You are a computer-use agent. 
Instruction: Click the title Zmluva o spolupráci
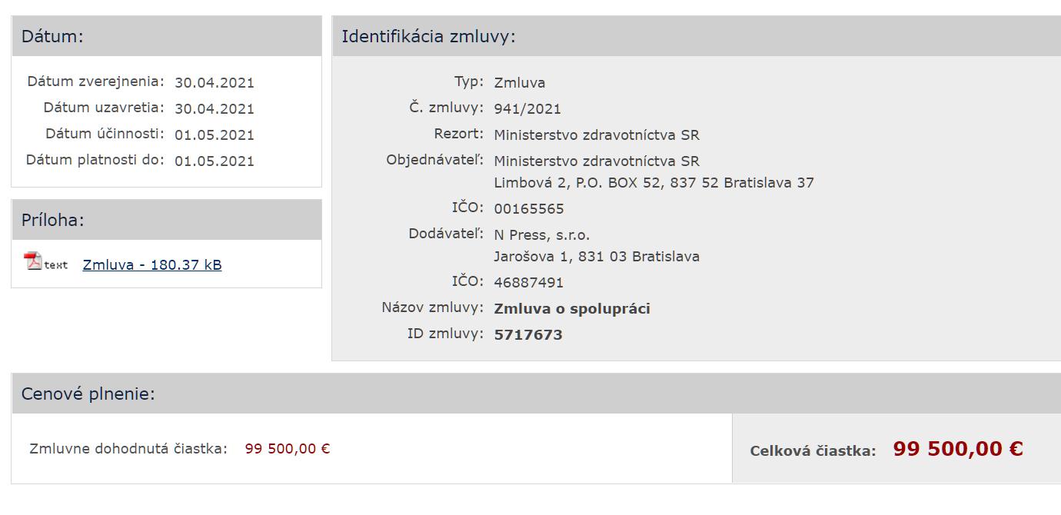coord(572,309)
